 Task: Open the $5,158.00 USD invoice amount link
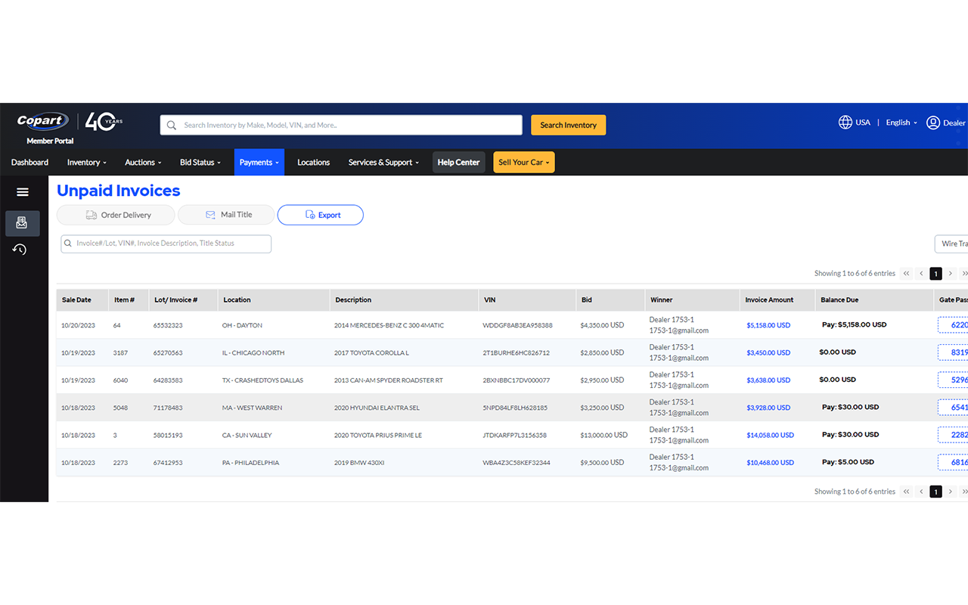(x=768, y=325)
